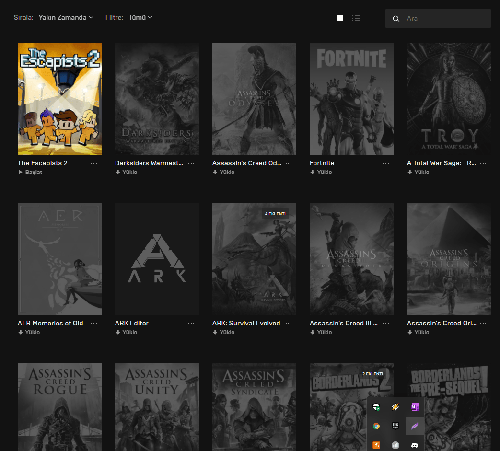Click Yükle under AER Memories of Old
Viewport: 500px width, 451px height.
coord(29,332)
